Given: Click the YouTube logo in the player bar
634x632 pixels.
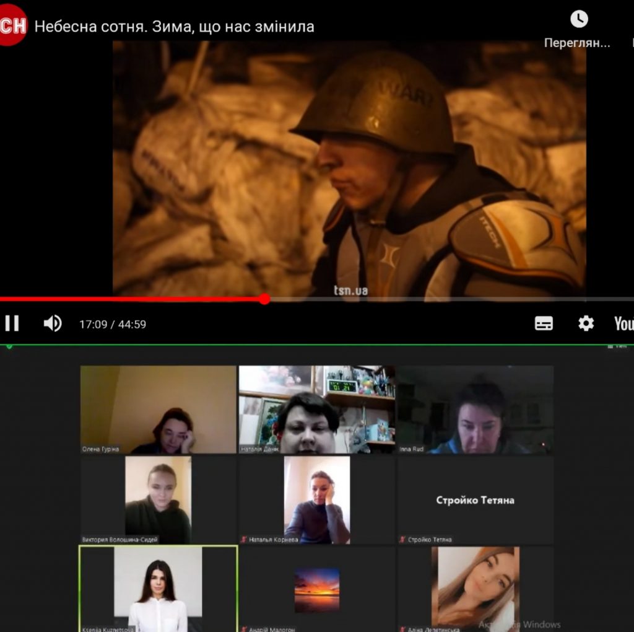Looking at the screenshot, I should pos(623,323).
